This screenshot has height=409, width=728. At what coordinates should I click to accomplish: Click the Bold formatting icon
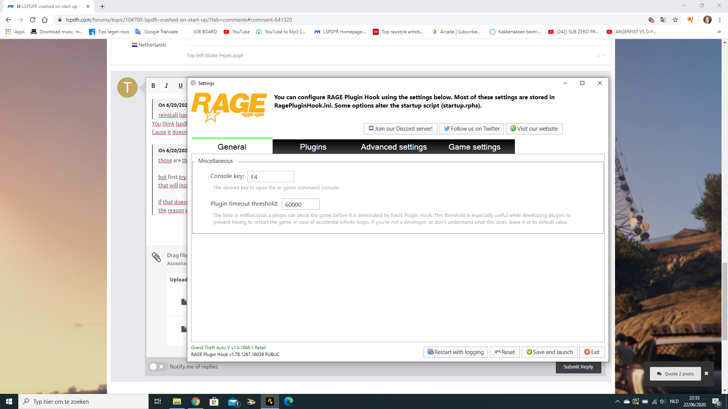click(x=153, y=86)
